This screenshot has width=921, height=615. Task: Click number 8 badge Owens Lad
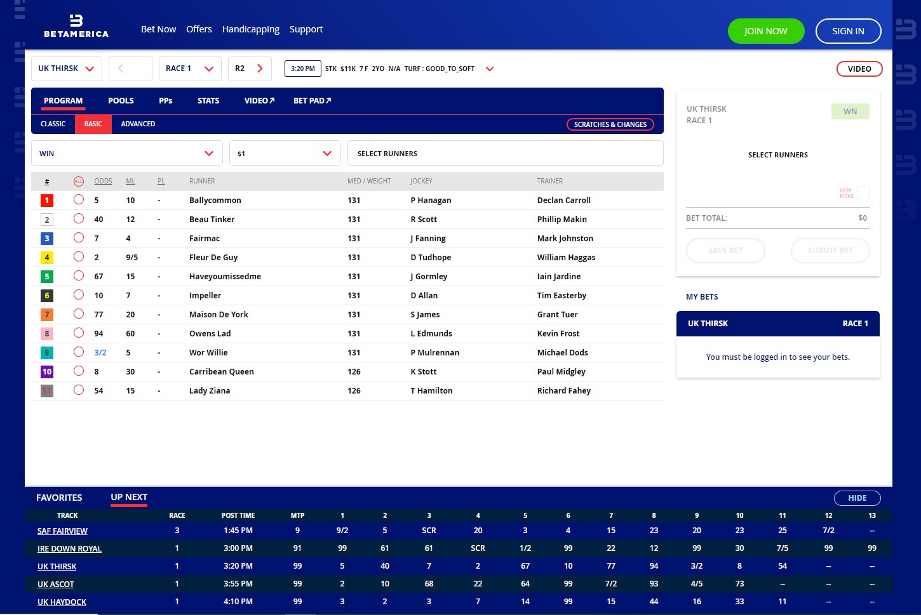tap(47, 334)
